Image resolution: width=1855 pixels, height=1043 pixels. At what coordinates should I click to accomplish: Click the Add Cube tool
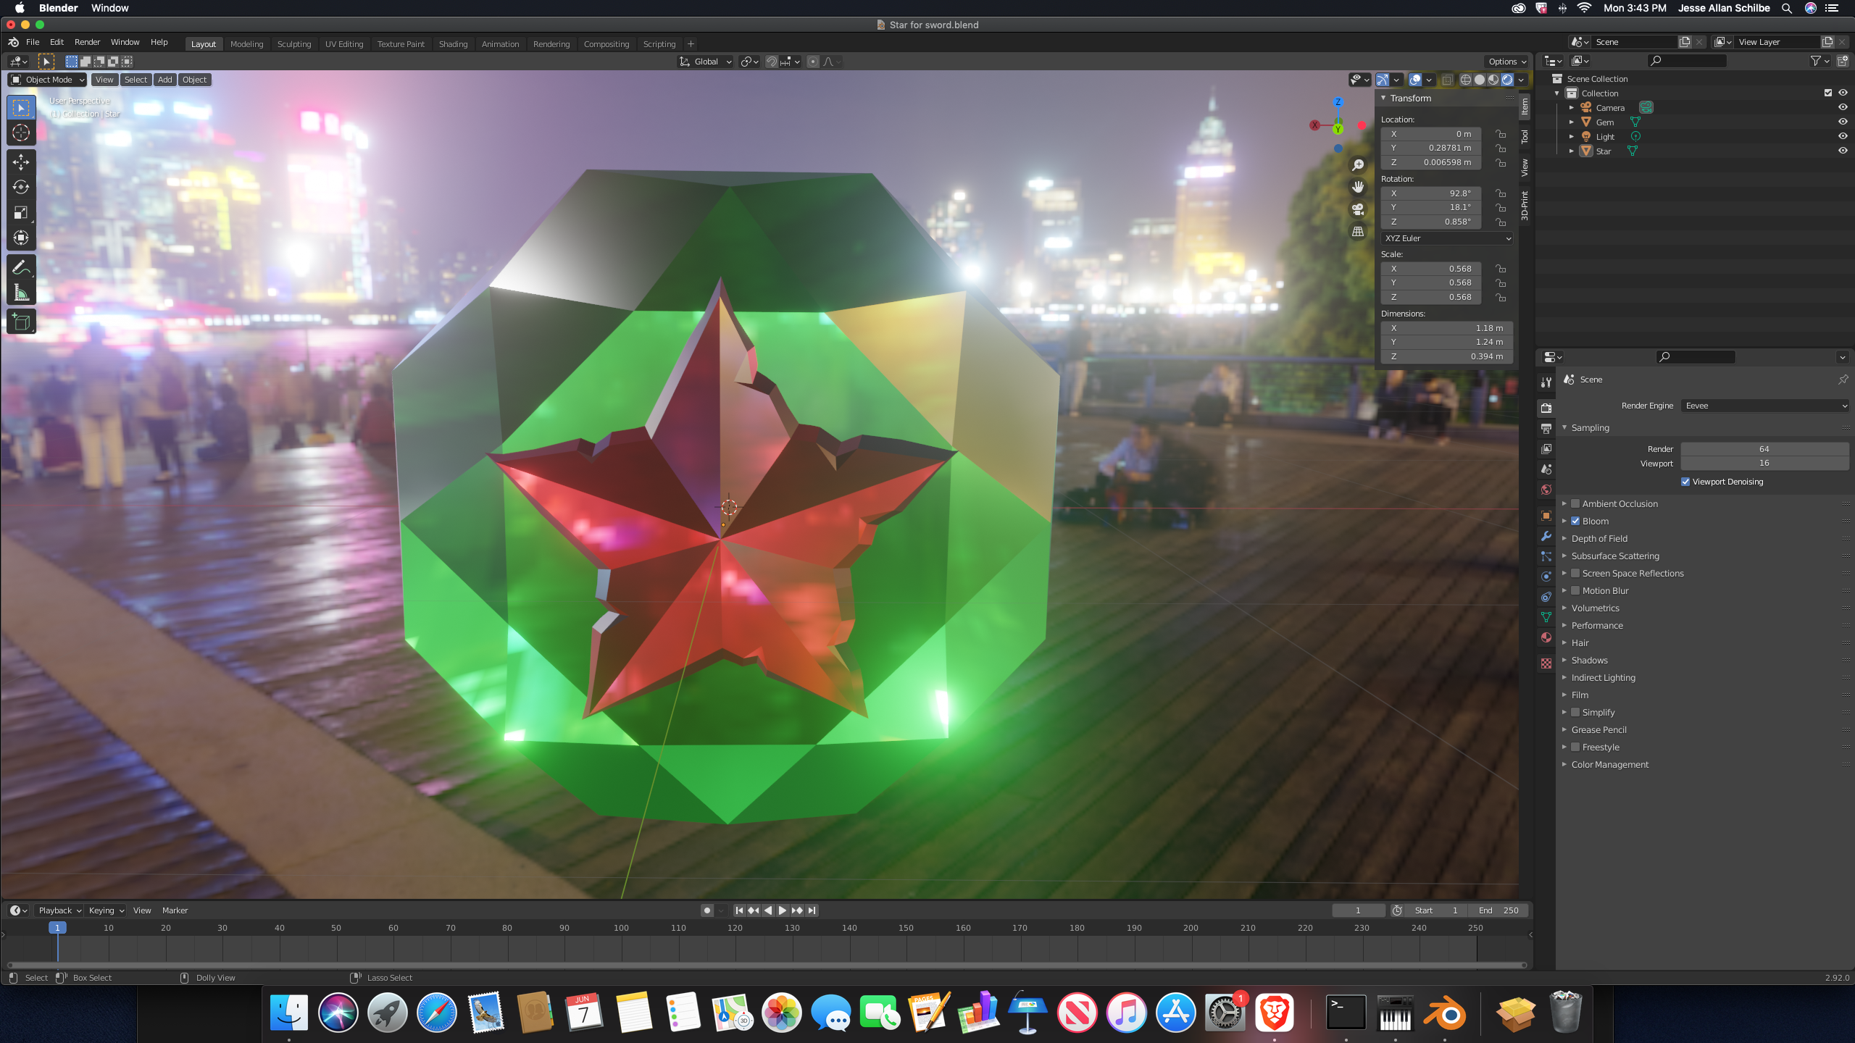[21, 322]
